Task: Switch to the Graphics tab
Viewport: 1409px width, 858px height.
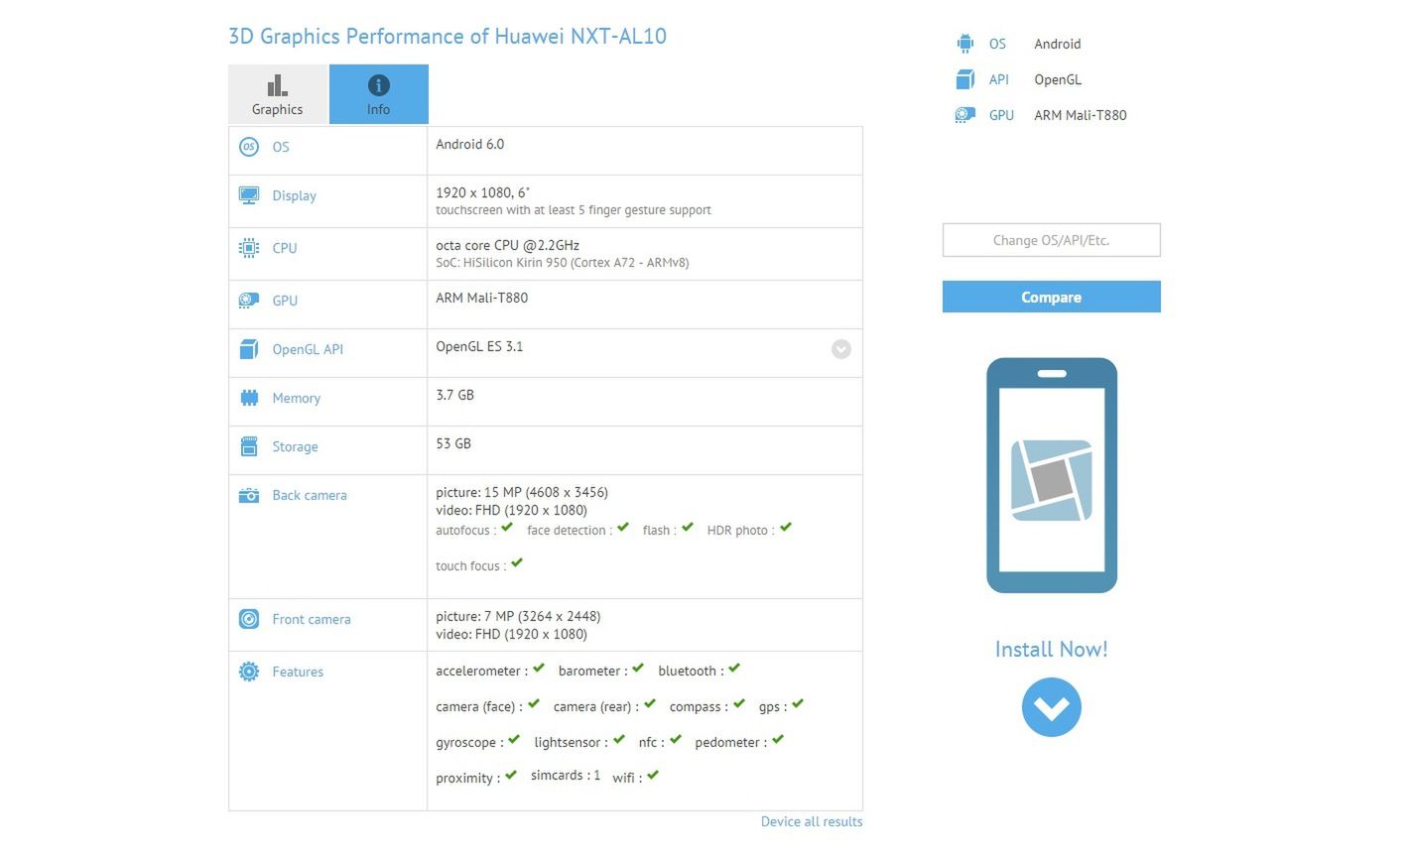Action: pos(278,94)
